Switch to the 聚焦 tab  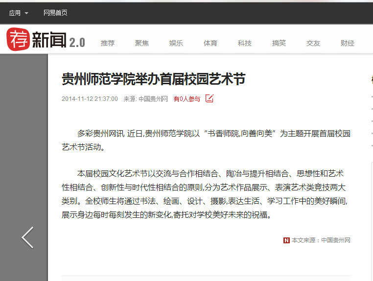142,43
